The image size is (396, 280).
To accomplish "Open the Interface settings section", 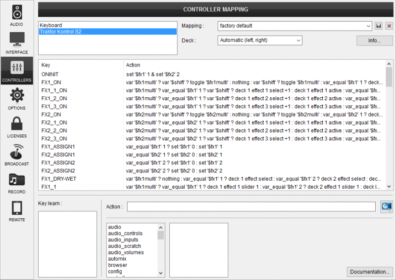I will pyautogui.click(x=17, y=42).
